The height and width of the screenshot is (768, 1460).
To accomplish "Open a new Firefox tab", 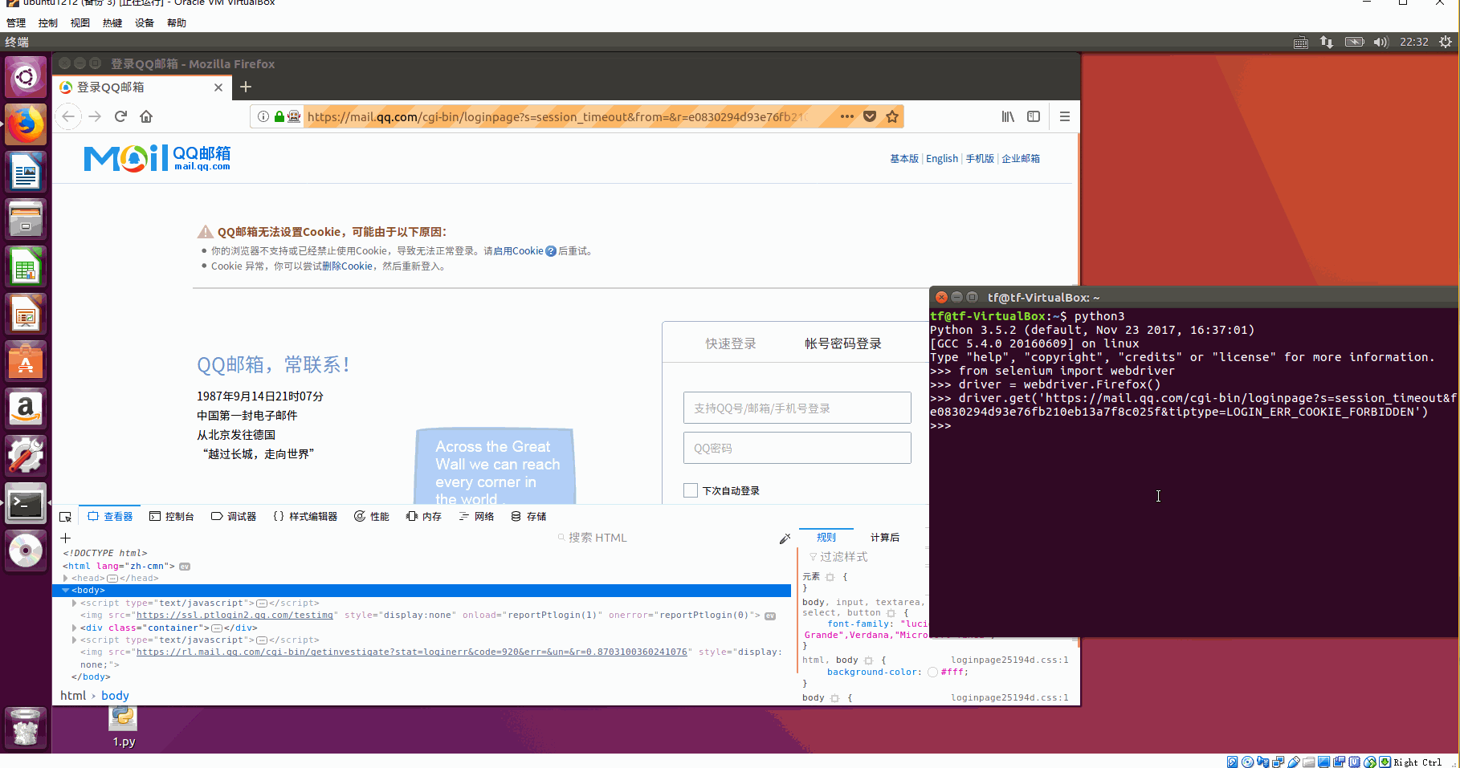I will 246,87.
